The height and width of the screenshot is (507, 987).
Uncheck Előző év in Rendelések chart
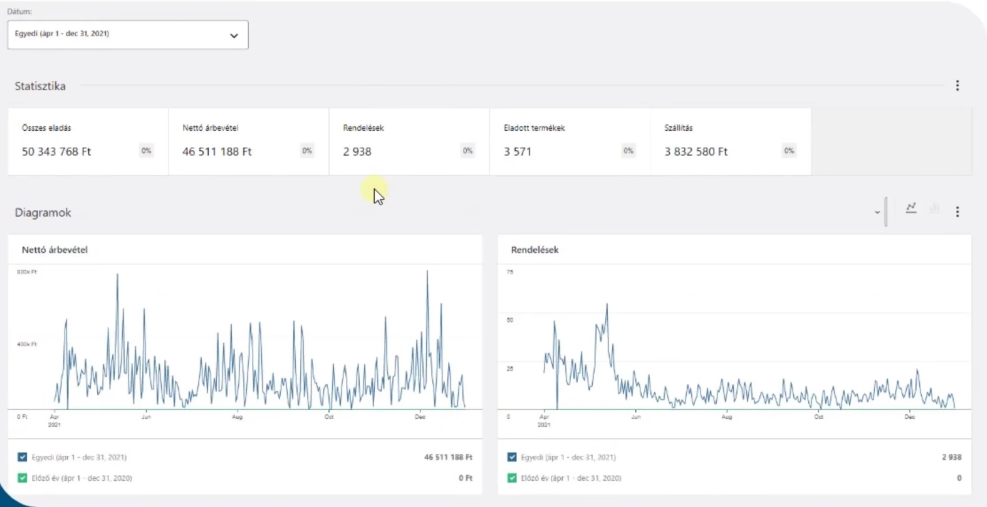pyautogui.click(x=512, y=478)
